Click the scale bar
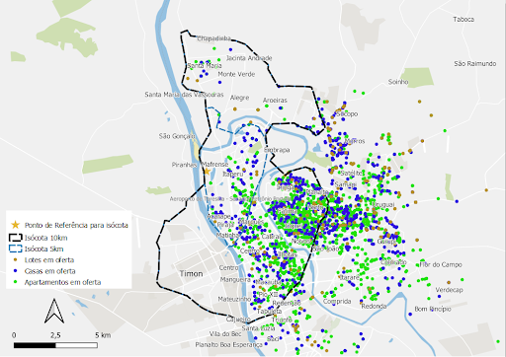 pyautogui.click(x=55, y=345)
